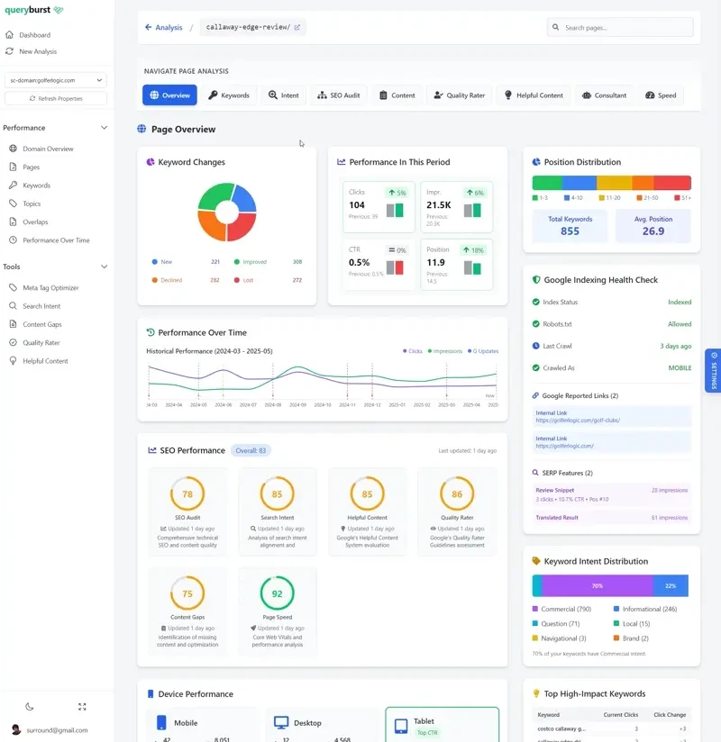Click the Topics tag icon
Viewport: 721px width, 742px height.
click(13, 204)
